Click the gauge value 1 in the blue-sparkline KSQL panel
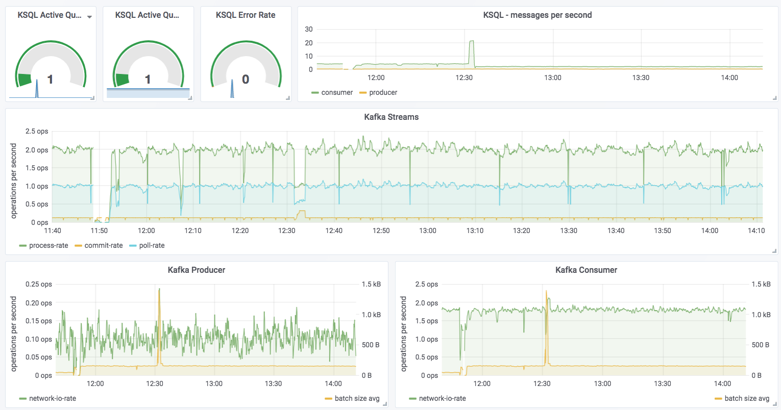This screenshot has width=781, height=410. click(x=148, y=80)
